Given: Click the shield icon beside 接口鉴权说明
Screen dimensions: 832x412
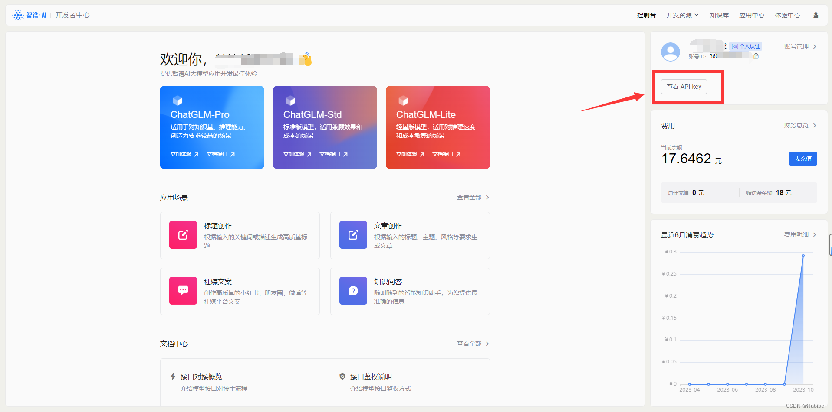Looking at the screenshot, I should pyautogui.click(x=342, y=376).
